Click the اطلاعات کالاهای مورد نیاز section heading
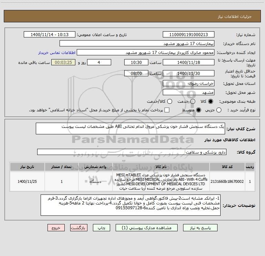Viewport: 265px width, 256px height. (x=230, y=140)
